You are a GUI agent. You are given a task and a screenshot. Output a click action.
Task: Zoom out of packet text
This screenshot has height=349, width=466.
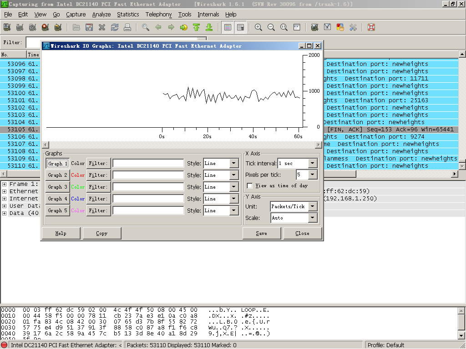pos(271,28)
